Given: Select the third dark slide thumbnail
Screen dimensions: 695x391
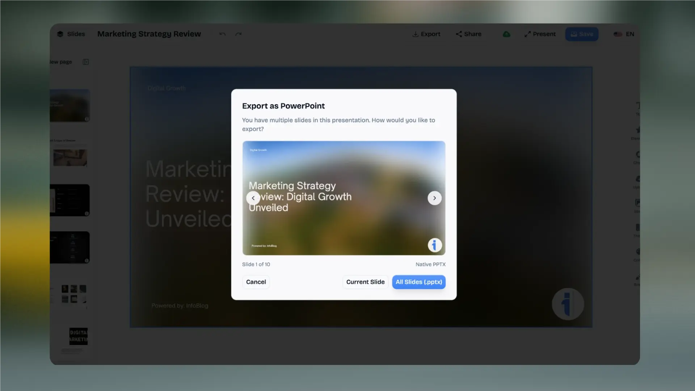Looking at the screenshot, I should click(x=70, y=200).
